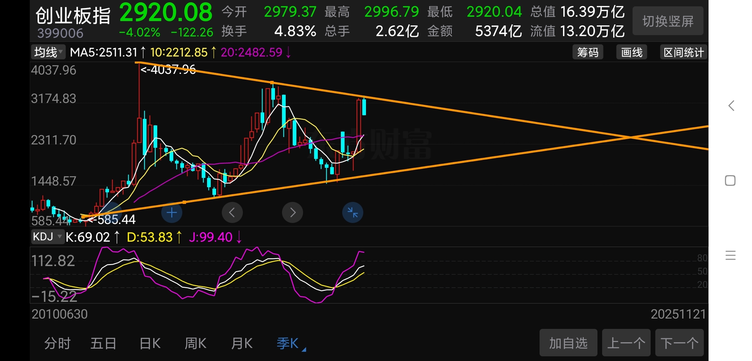Open the 均线 indicator dropdown
Viewport: 752px width, 361px height.
[48, 52]
